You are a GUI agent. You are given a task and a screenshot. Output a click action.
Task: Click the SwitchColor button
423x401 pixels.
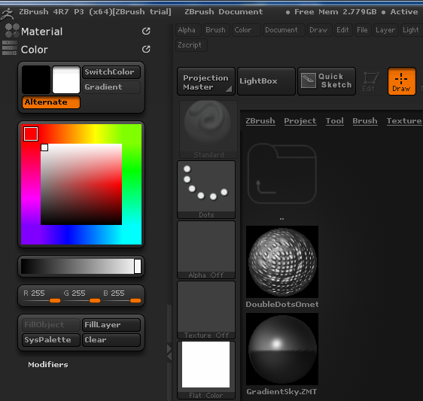click(x=111, y=72)
